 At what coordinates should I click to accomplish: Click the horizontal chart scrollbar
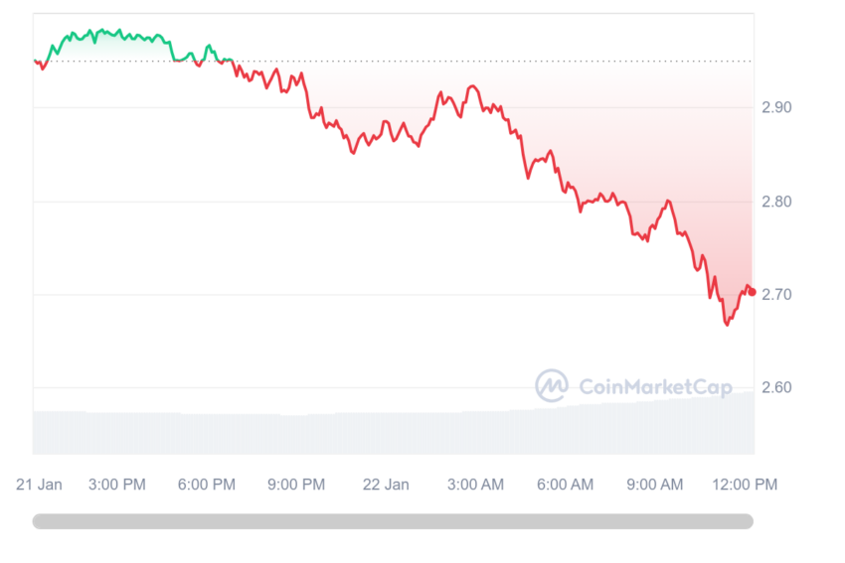pyautogui.click(x=393, y=521)
